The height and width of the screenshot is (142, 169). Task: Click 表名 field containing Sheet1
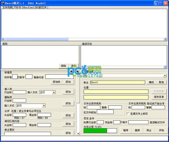[117, 83]
